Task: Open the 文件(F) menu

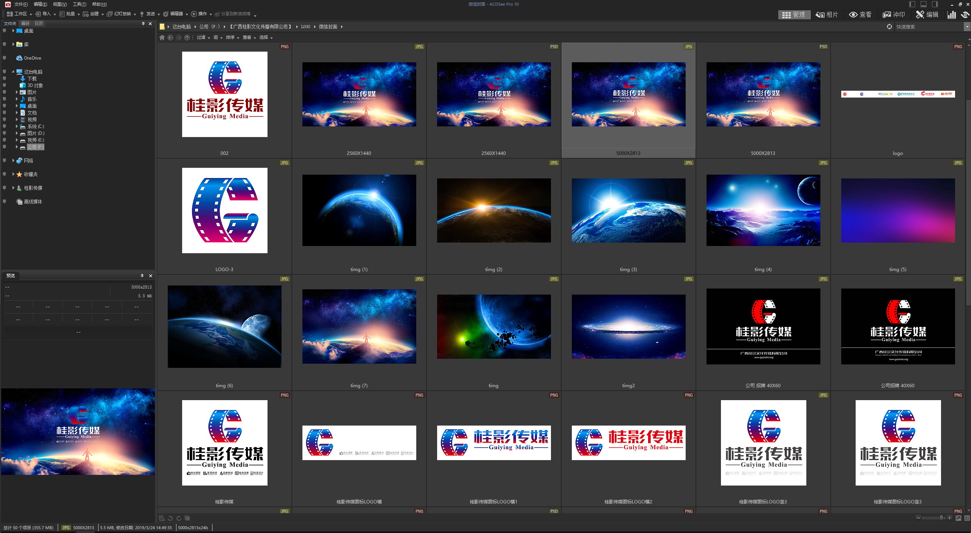Action: (21, 4)
